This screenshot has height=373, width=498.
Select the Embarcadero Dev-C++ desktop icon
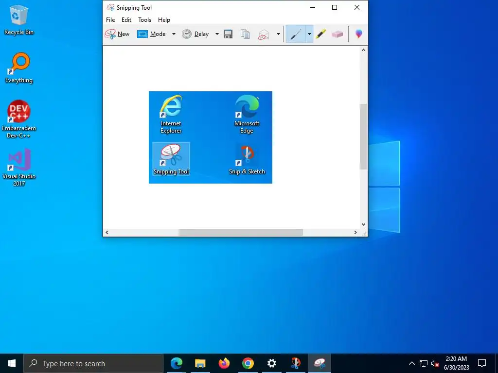coord(19,119)
